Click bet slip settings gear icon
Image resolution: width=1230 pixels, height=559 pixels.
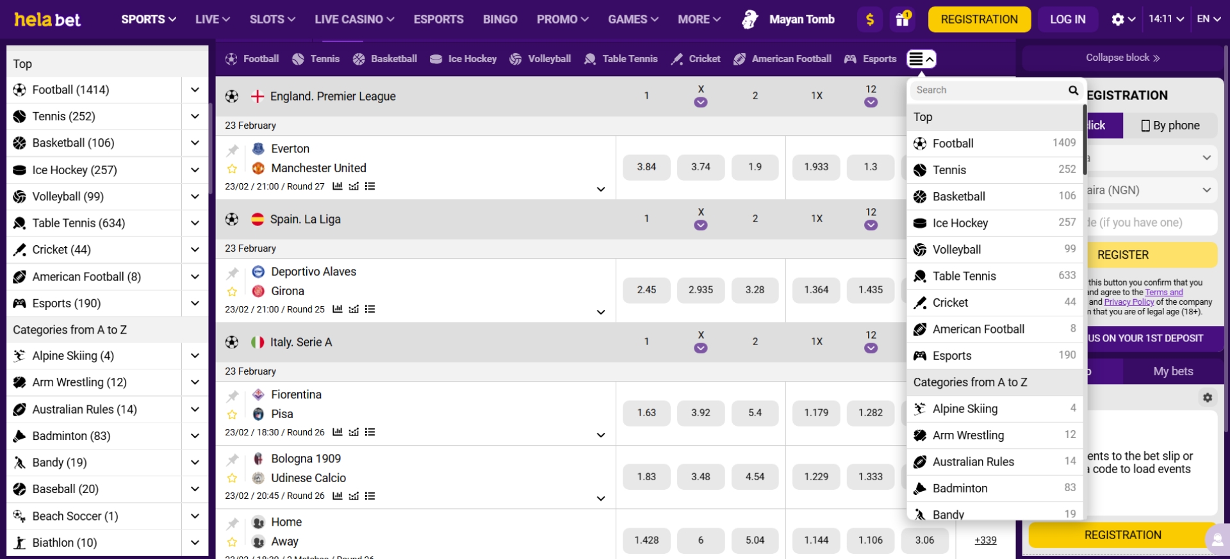click(1208, 398)
